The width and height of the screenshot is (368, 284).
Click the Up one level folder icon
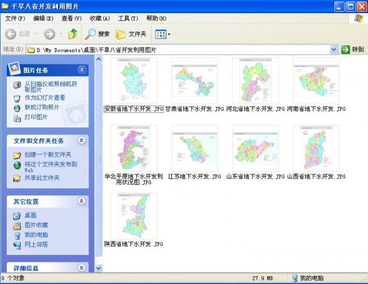point(73,34)
